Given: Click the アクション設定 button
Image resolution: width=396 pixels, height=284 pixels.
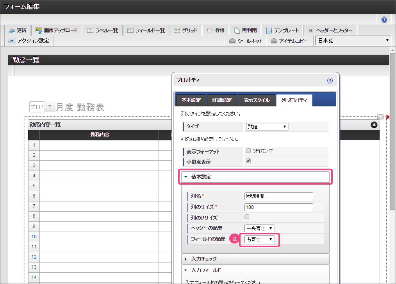Looking at the screenshot, I should coord(29,41).
